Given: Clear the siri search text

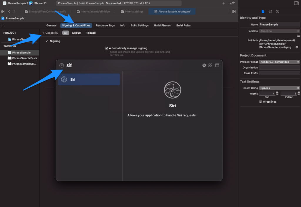Looking at the screenshot, I should tap(204, 65).
